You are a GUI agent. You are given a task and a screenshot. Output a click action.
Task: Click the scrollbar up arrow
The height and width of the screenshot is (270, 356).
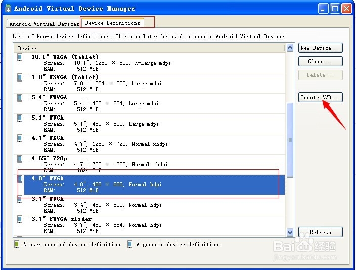coord(290,47)
